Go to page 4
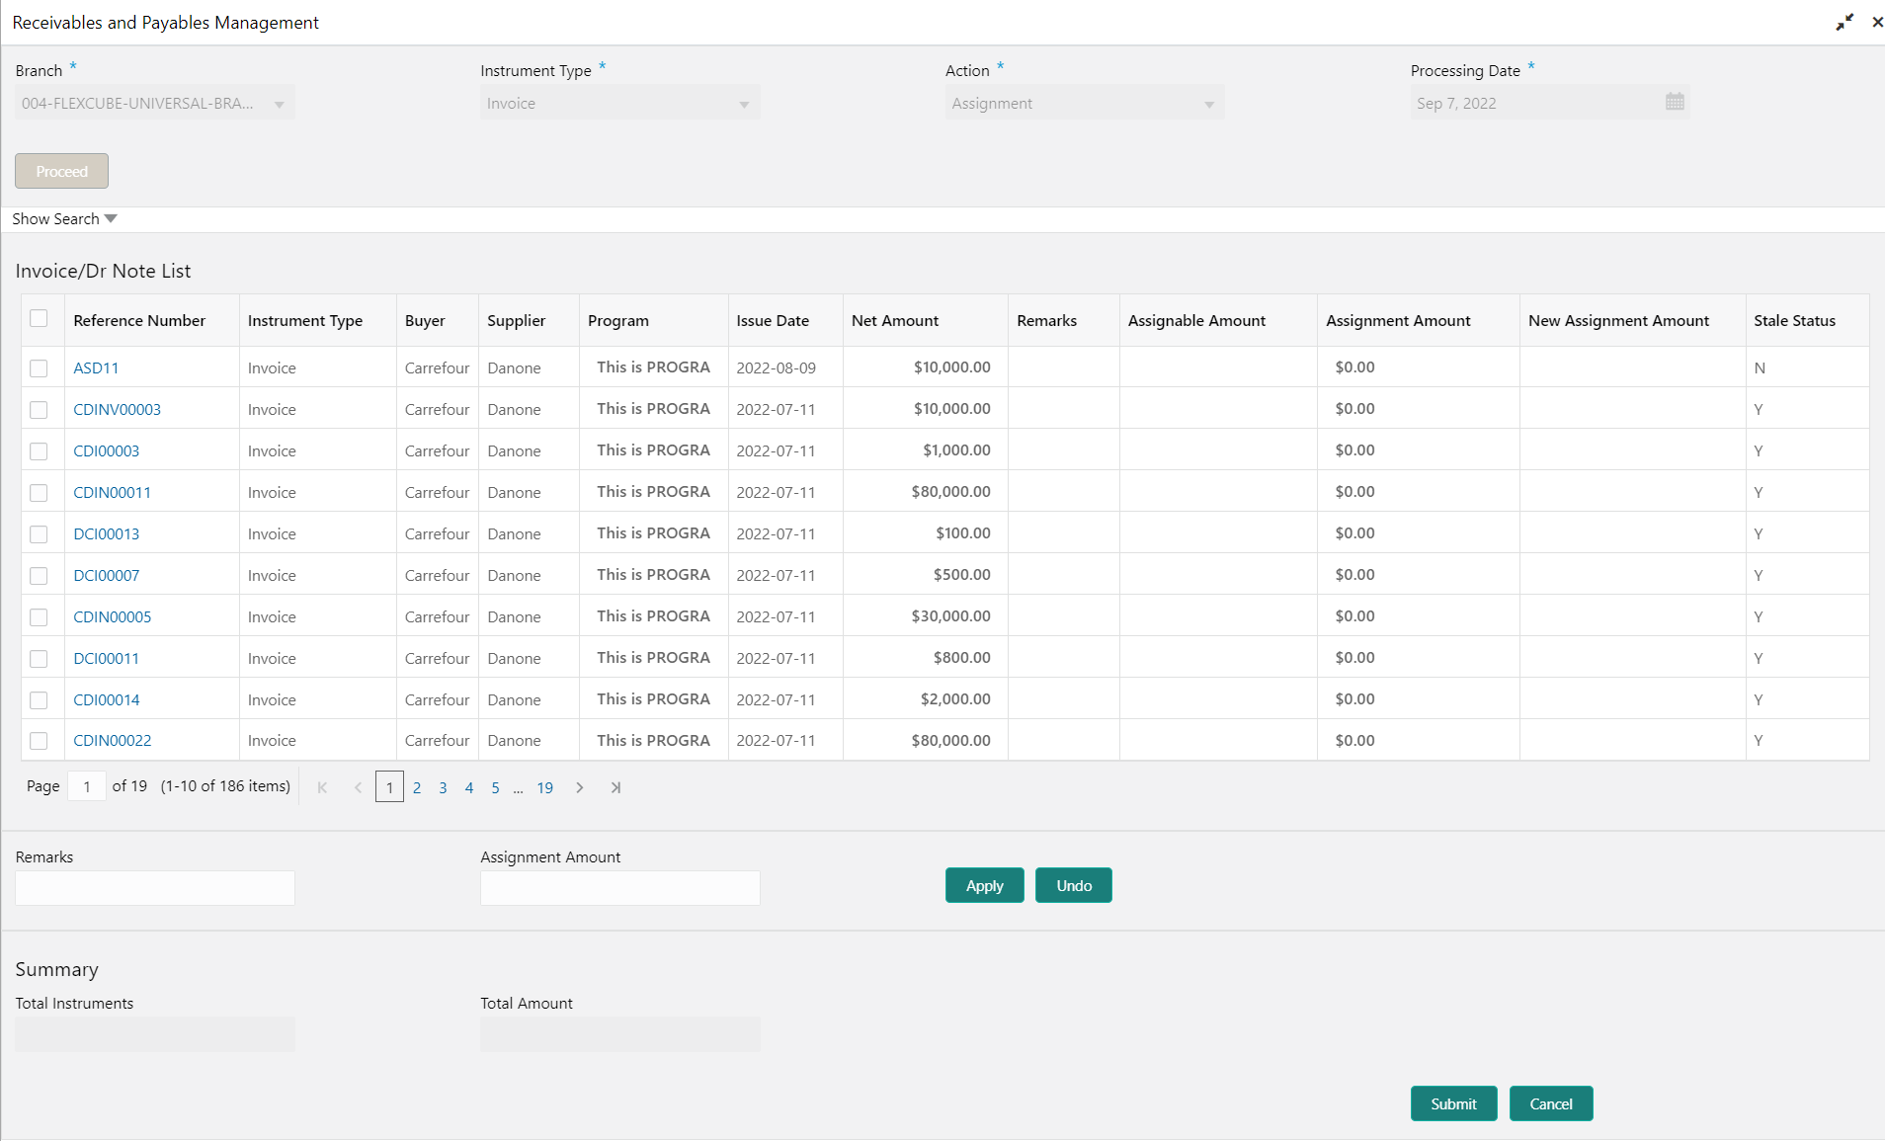 pyautogui.click(x=469, y=787)
